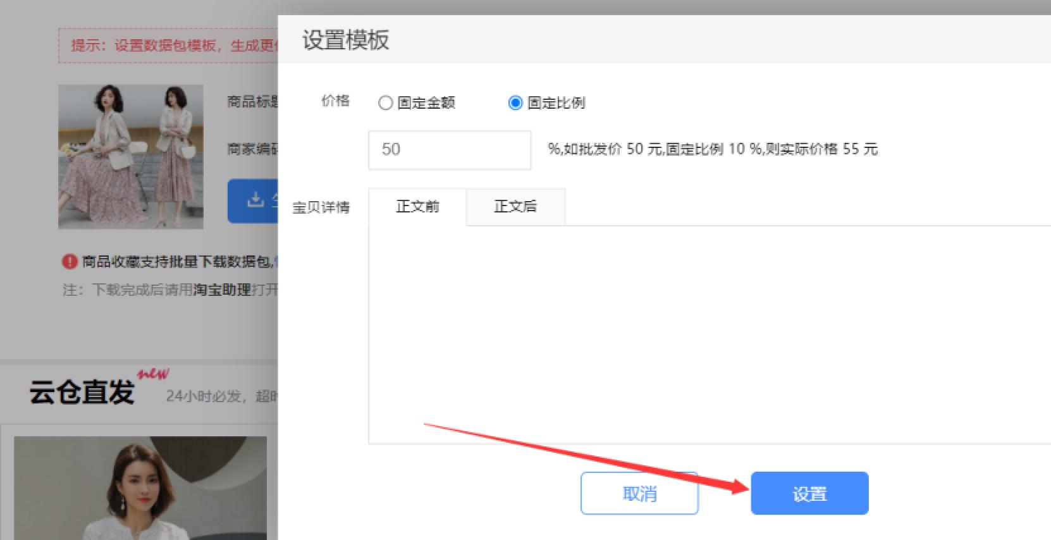The width and height of the screenshot is (1051, 540).
Task: Click the 宝贝详情 label
Action: click(x=321, y=207)
